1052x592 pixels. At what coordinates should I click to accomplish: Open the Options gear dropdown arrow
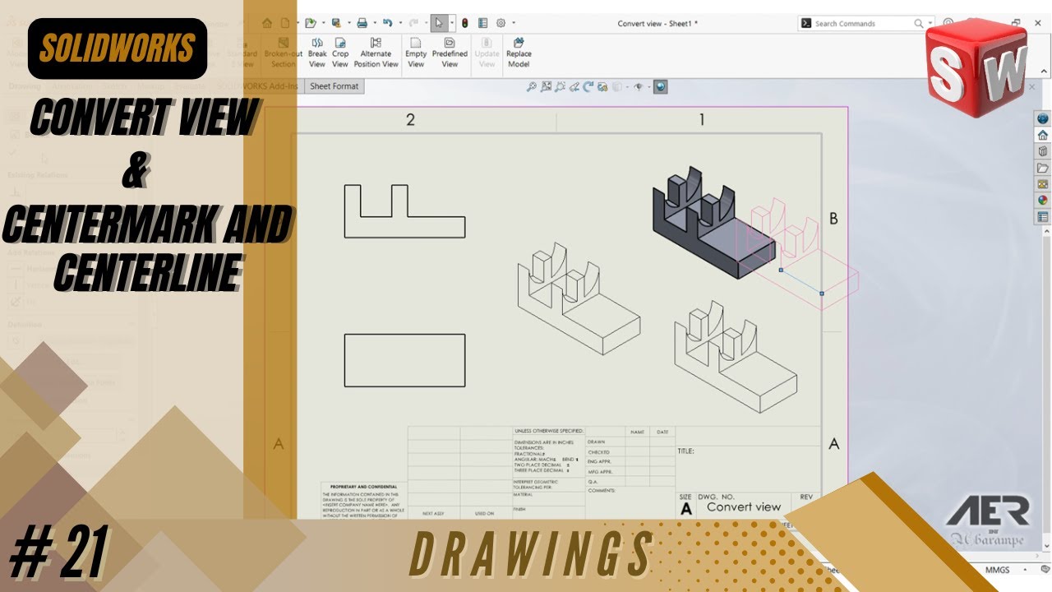(514, 23)
